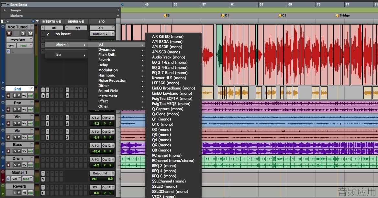
Task: Click the L insert on Reverb track
Action: pos(43,193)
